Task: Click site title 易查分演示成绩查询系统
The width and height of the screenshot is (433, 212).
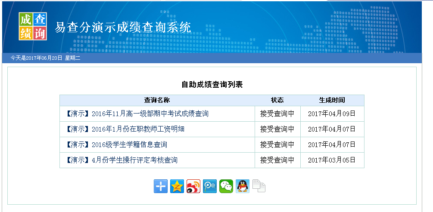Action: [x=123, y=28]
